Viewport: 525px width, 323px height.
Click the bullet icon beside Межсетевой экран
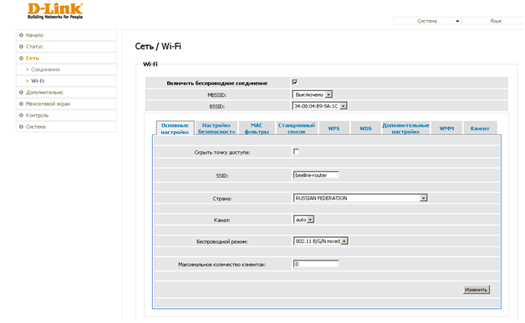tap(21, 103)
